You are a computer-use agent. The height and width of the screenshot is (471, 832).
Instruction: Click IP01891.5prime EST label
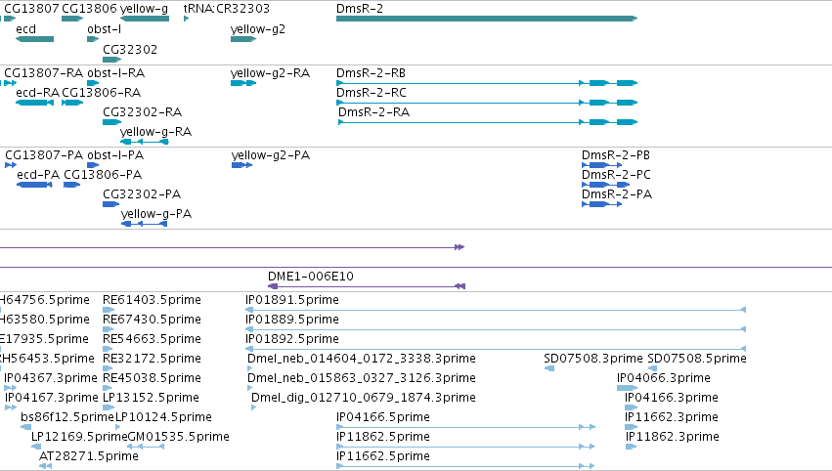pos(292,300)
